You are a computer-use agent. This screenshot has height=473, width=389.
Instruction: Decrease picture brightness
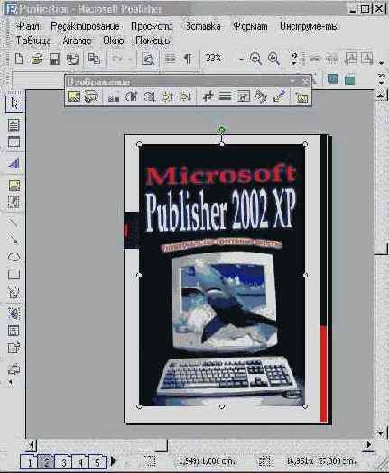[185, 96]
